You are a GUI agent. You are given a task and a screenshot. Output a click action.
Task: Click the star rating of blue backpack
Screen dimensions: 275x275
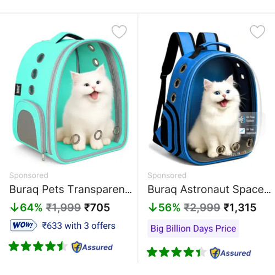click(177, 252)
